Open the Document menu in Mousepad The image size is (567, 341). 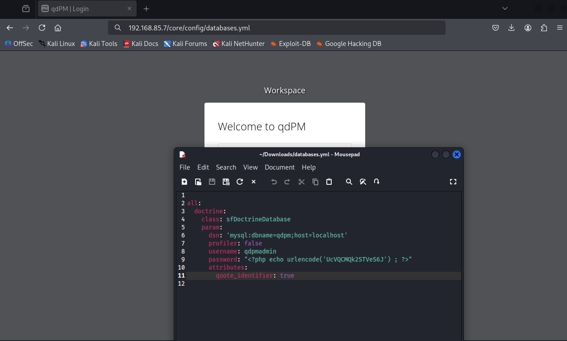pos(279,167)
